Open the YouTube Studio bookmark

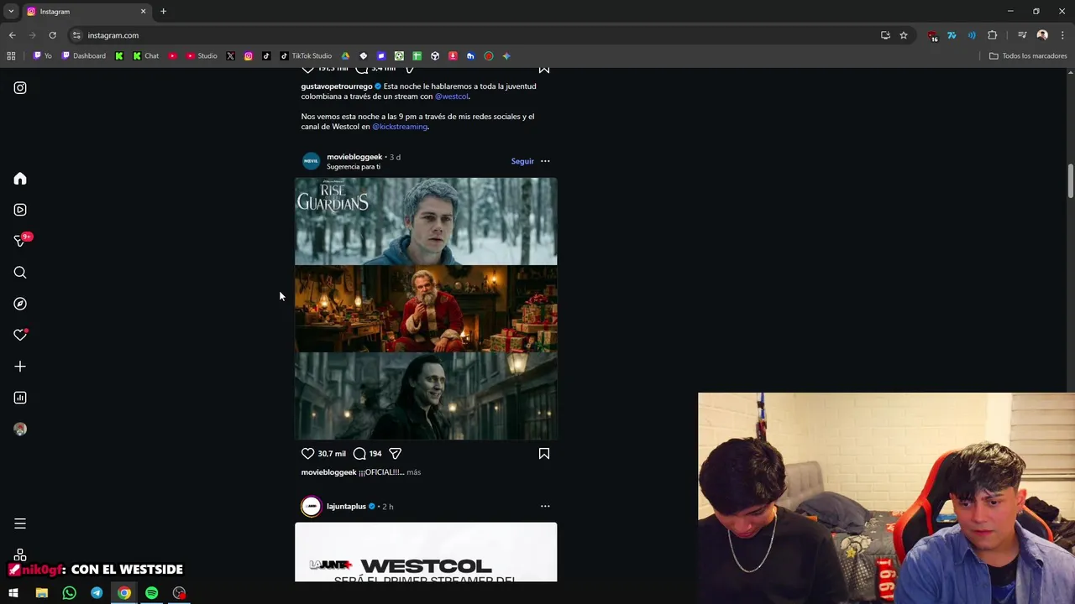click(202, 56)
